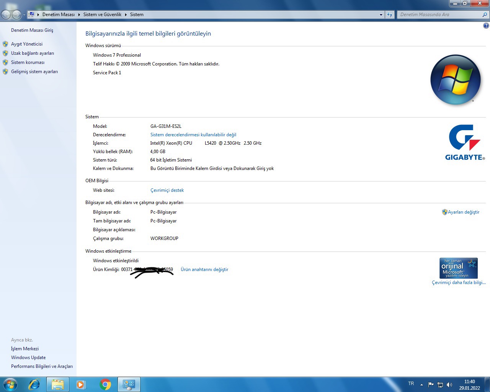Click the Windows logo orb image

[x=456, y=80]
